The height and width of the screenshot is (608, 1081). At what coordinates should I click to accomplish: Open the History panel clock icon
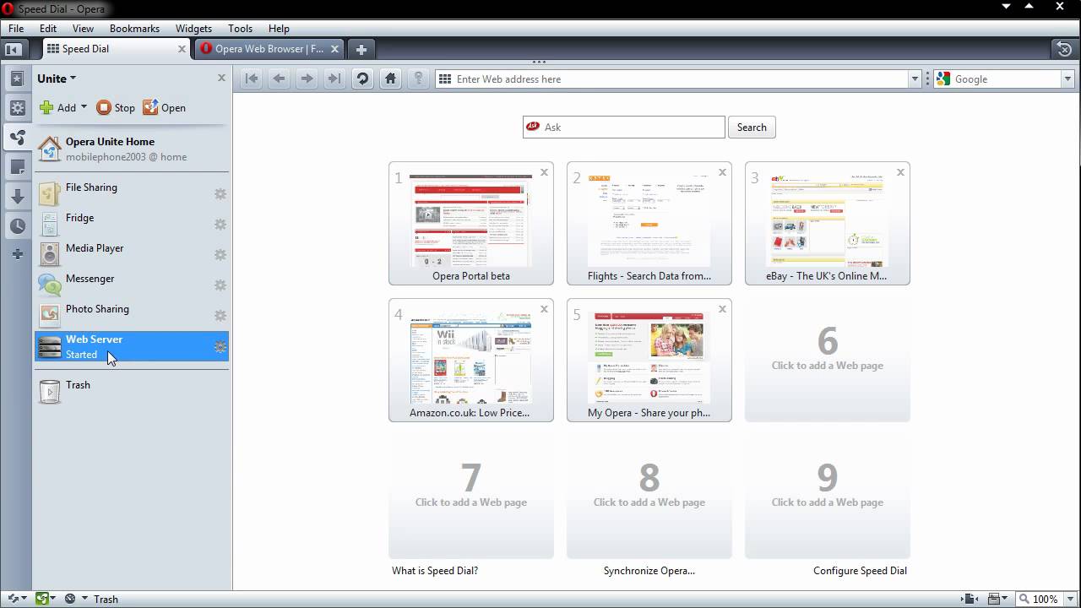pyautogui.click(x=17, y=225)
